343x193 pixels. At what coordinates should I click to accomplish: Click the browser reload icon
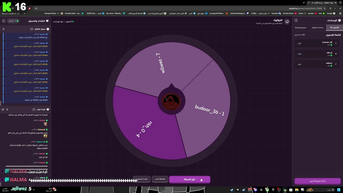(330, 8)
